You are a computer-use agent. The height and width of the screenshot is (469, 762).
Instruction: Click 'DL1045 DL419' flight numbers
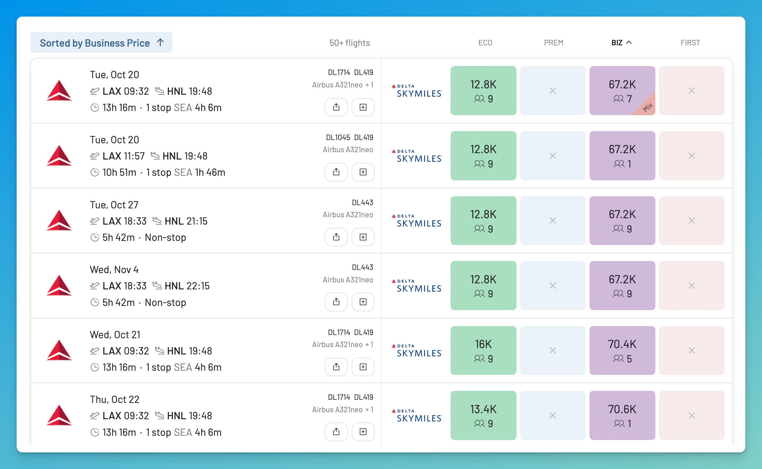pos(349,138)
